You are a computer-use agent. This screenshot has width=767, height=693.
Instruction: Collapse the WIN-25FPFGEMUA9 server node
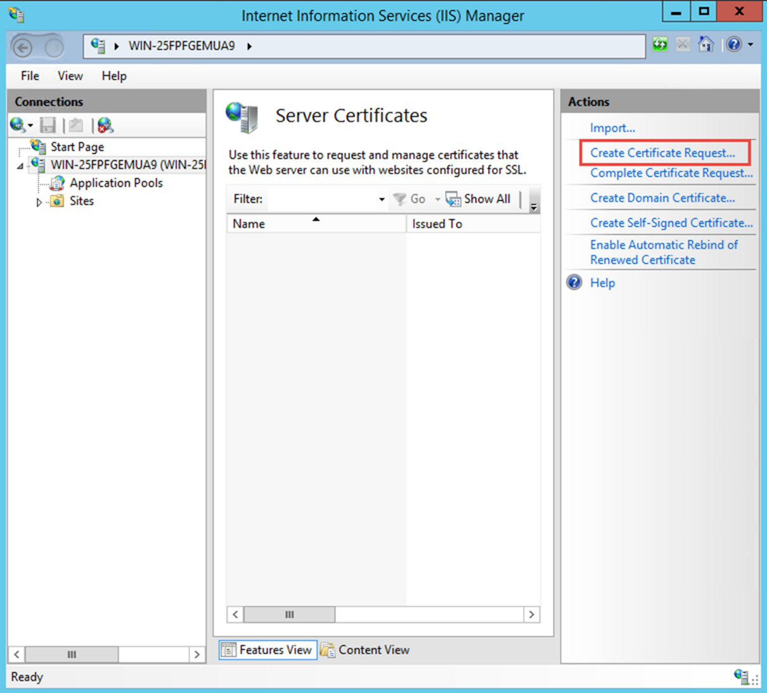point(20,166)
